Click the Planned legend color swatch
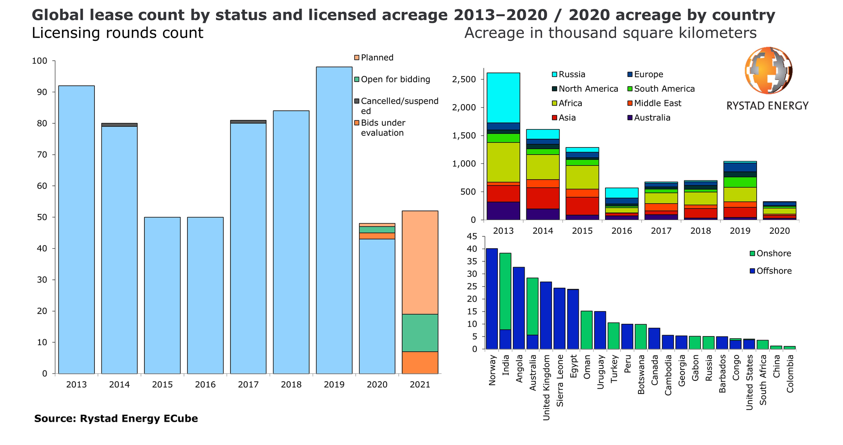The width and height of the screenshot is (843, 445). tap(357, 58)
